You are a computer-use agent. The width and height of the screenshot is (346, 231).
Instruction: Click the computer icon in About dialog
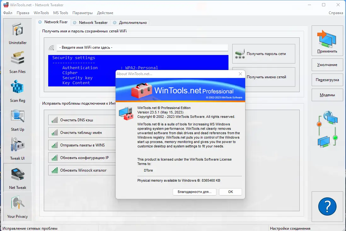(126, 113)
